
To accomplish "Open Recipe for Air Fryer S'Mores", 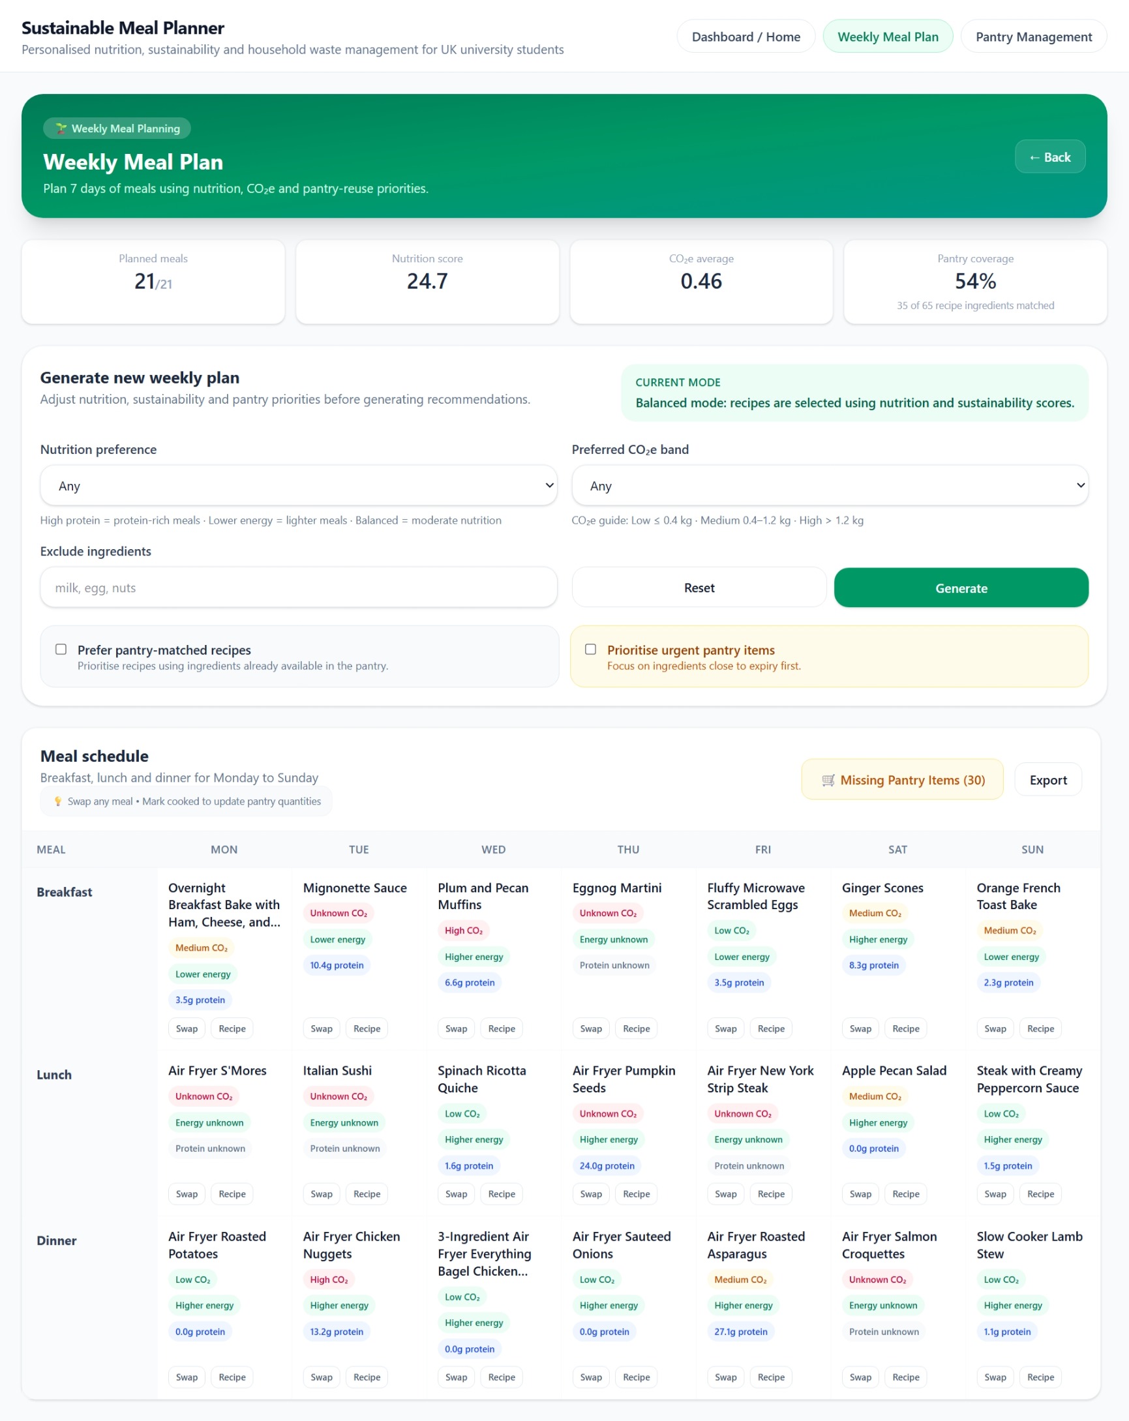I will pos(232,1193).
